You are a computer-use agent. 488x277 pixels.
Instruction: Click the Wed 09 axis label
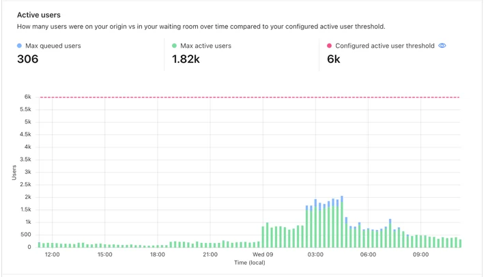pyautogui.click(x=263, y=254)
